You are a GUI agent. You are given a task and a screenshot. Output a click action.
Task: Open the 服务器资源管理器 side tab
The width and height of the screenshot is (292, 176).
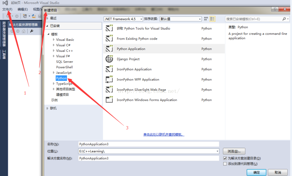4,34
